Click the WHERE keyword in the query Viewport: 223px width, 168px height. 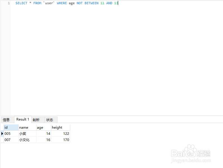pos(62,3)
